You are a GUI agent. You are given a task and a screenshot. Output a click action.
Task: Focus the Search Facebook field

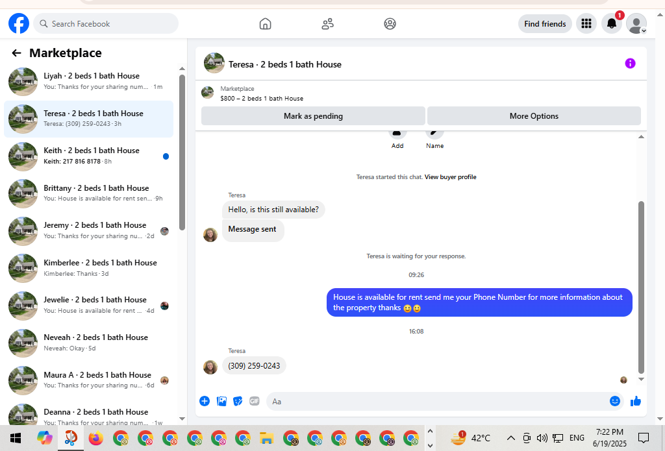click(x=106, y=24)
